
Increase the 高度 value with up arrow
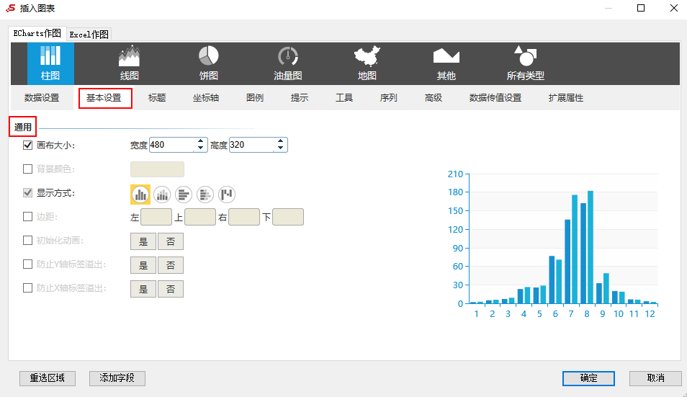[280, 141]
